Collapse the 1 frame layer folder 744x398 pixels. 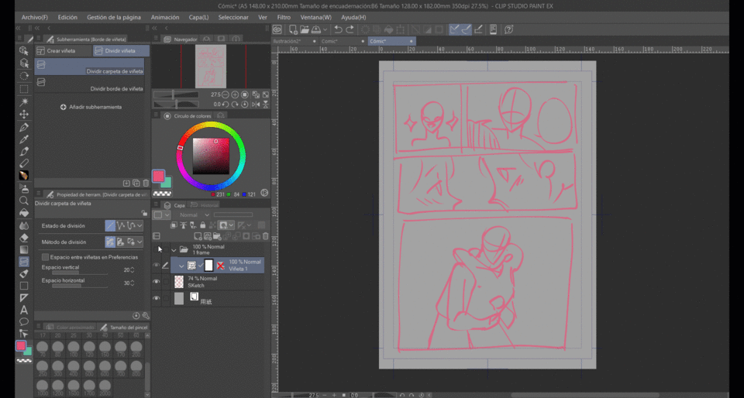tap(173, 250)
